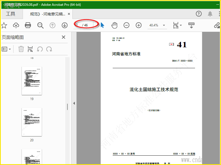Screen dimensions: 221x165
Task: Expand the thumbnail options dropdown arrow
Action: 10,49
